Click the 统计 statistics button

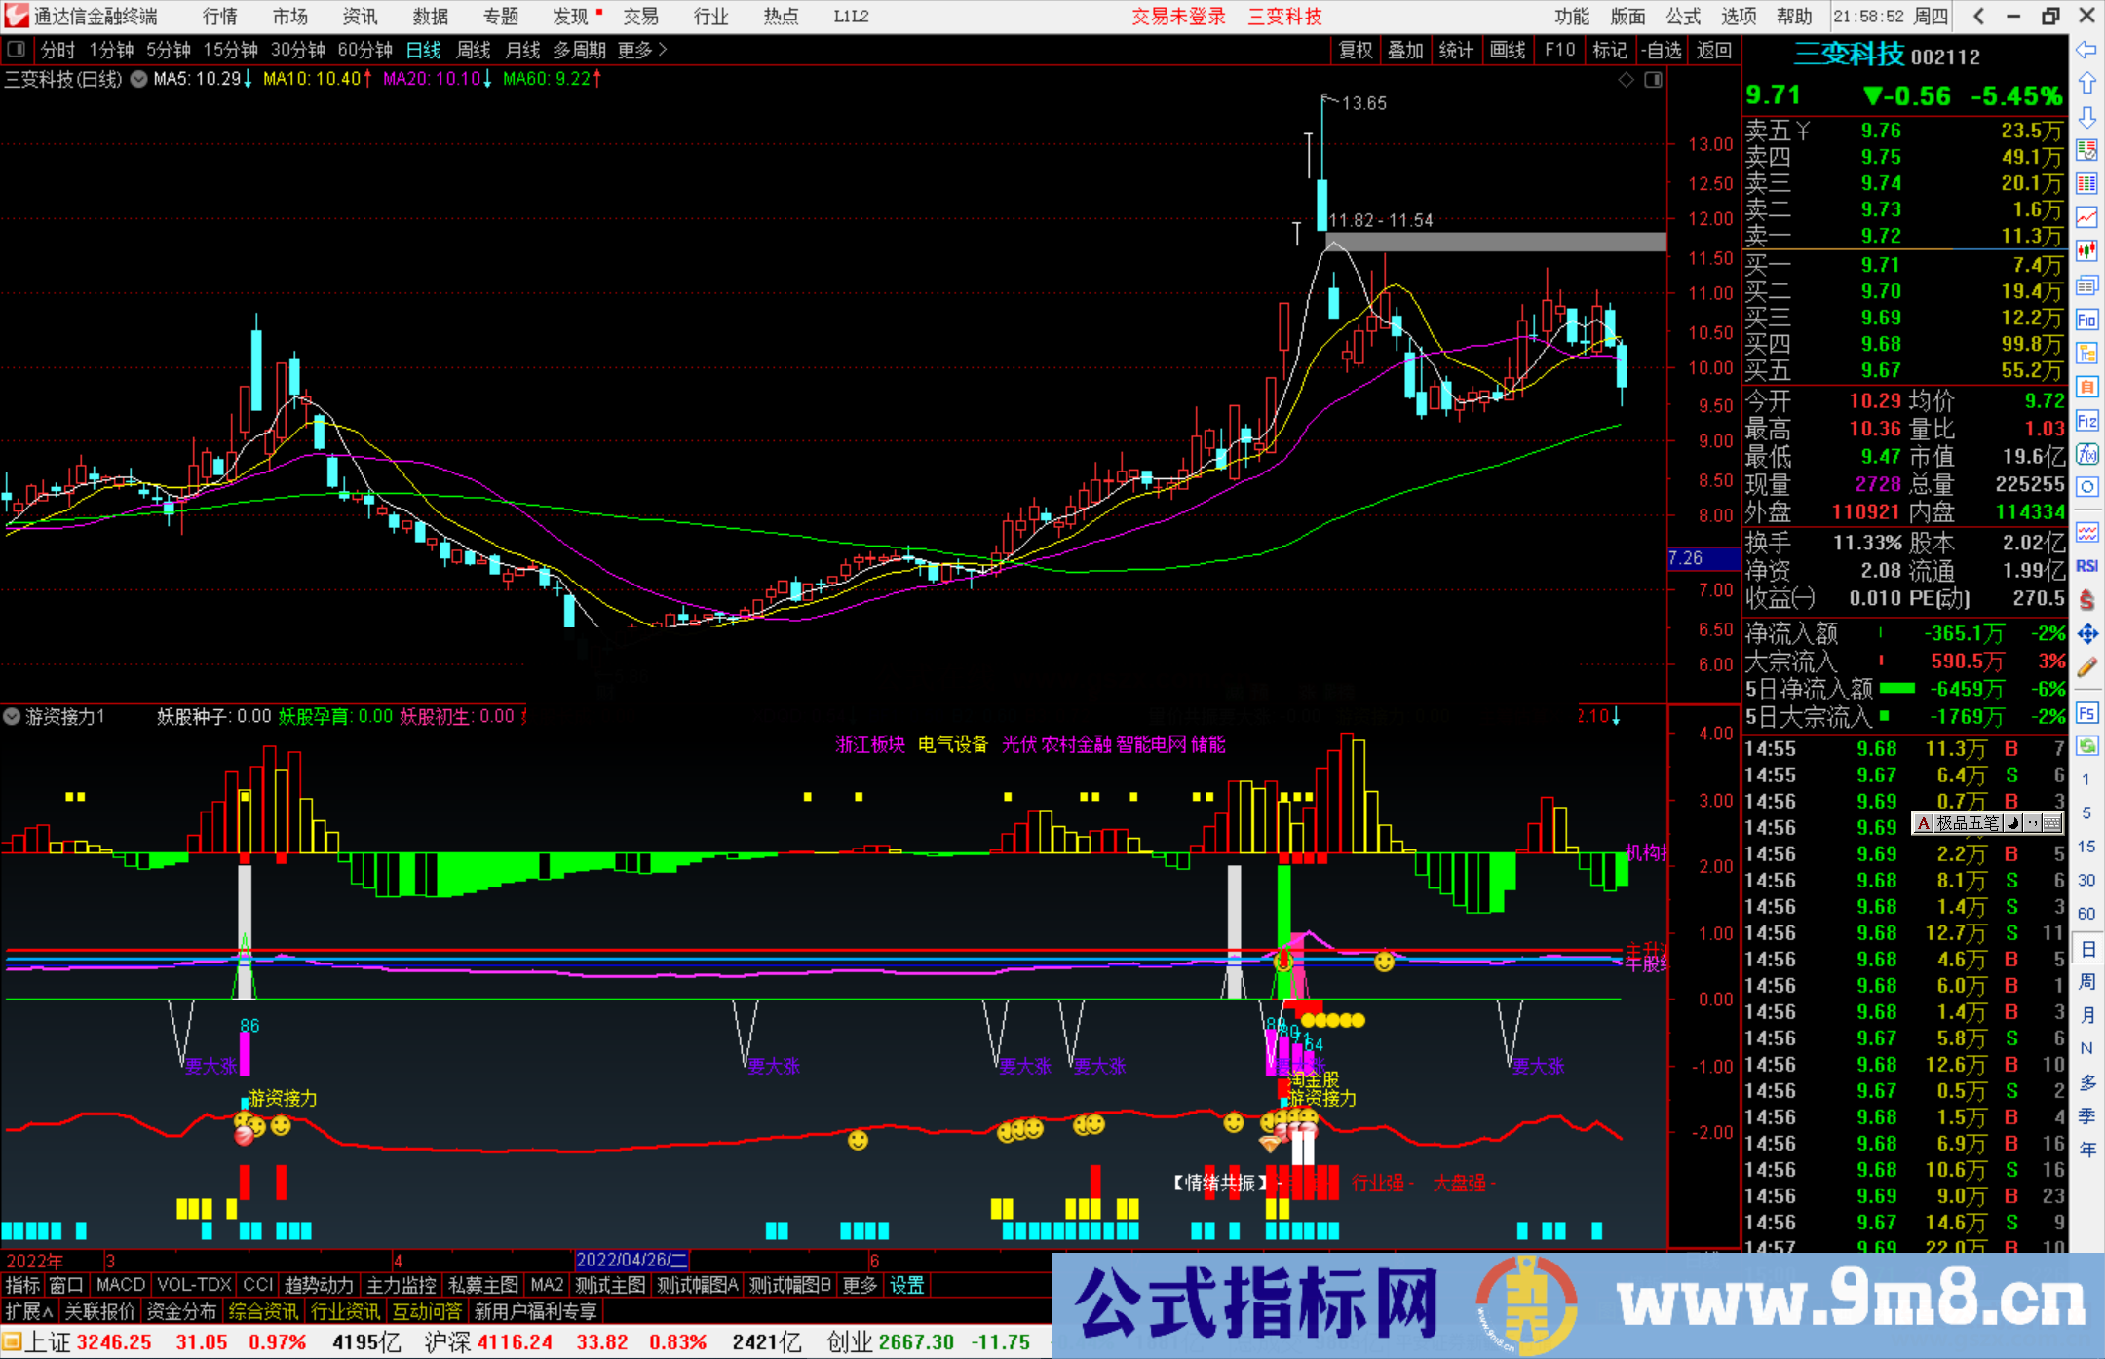point(1457,50)
